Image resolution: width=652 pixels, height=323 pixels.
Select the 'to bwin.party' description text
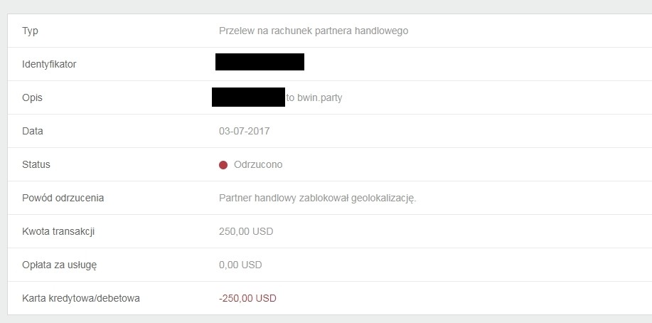click(314, 98)
